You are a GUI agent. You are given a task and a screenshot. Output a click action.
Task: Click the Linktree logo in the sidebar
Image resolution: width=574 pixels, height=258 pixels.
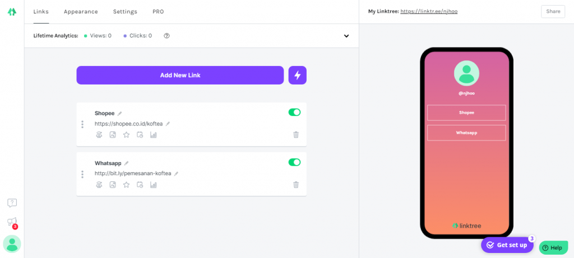pos(12,12)
